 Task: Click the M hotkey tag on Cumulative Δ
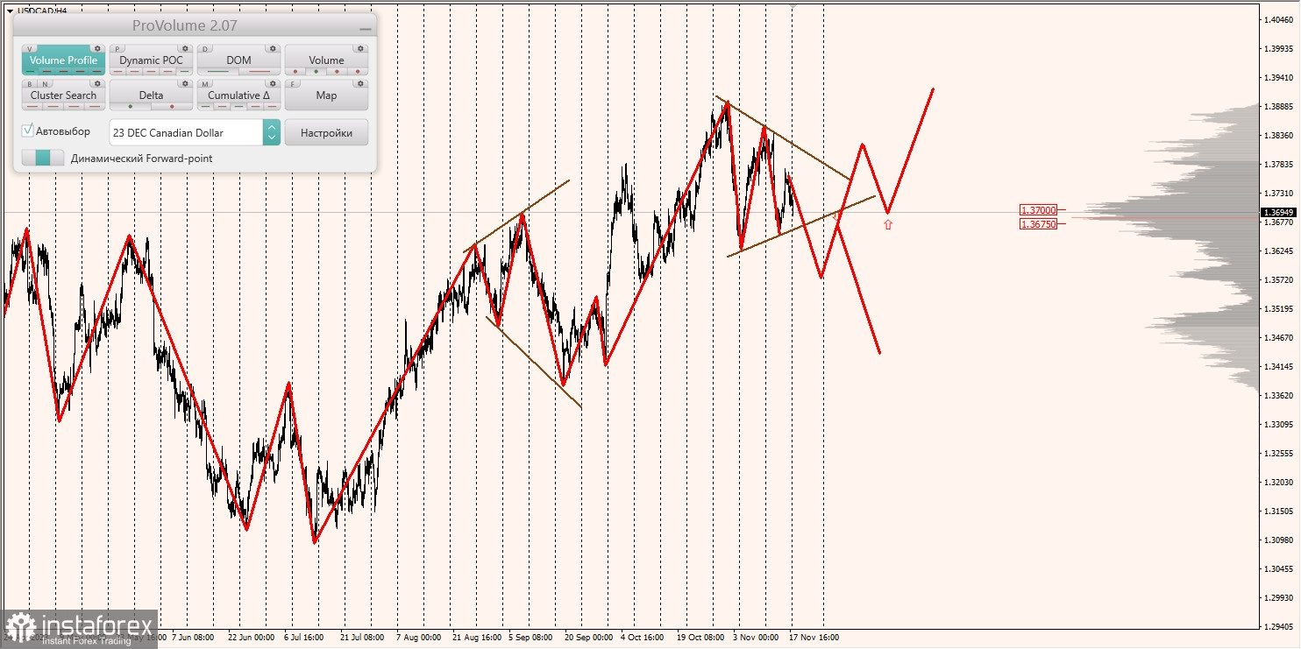coord(205,84)
